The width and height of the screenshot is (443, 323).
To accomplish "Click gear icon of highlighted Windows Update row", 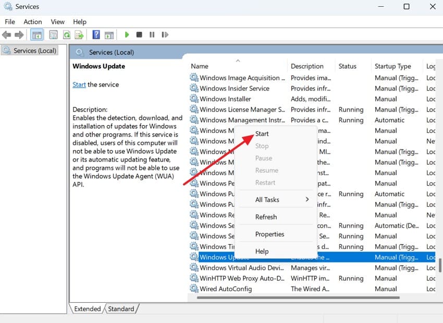I will click(x=194, y=257).
